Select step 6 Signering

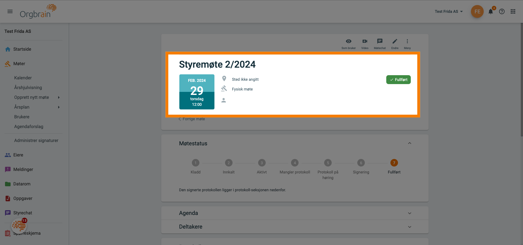tap(361, 163)
